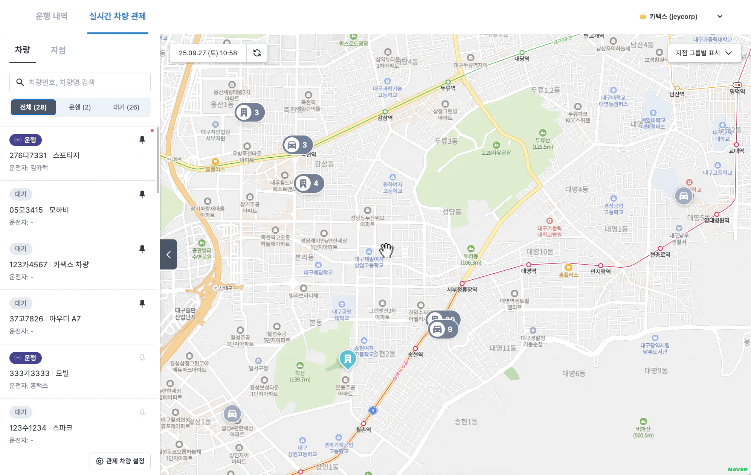Click the refresh icon next to the timestamp
The height and width of the screenshot is (475, 751).
click(257, 53)
